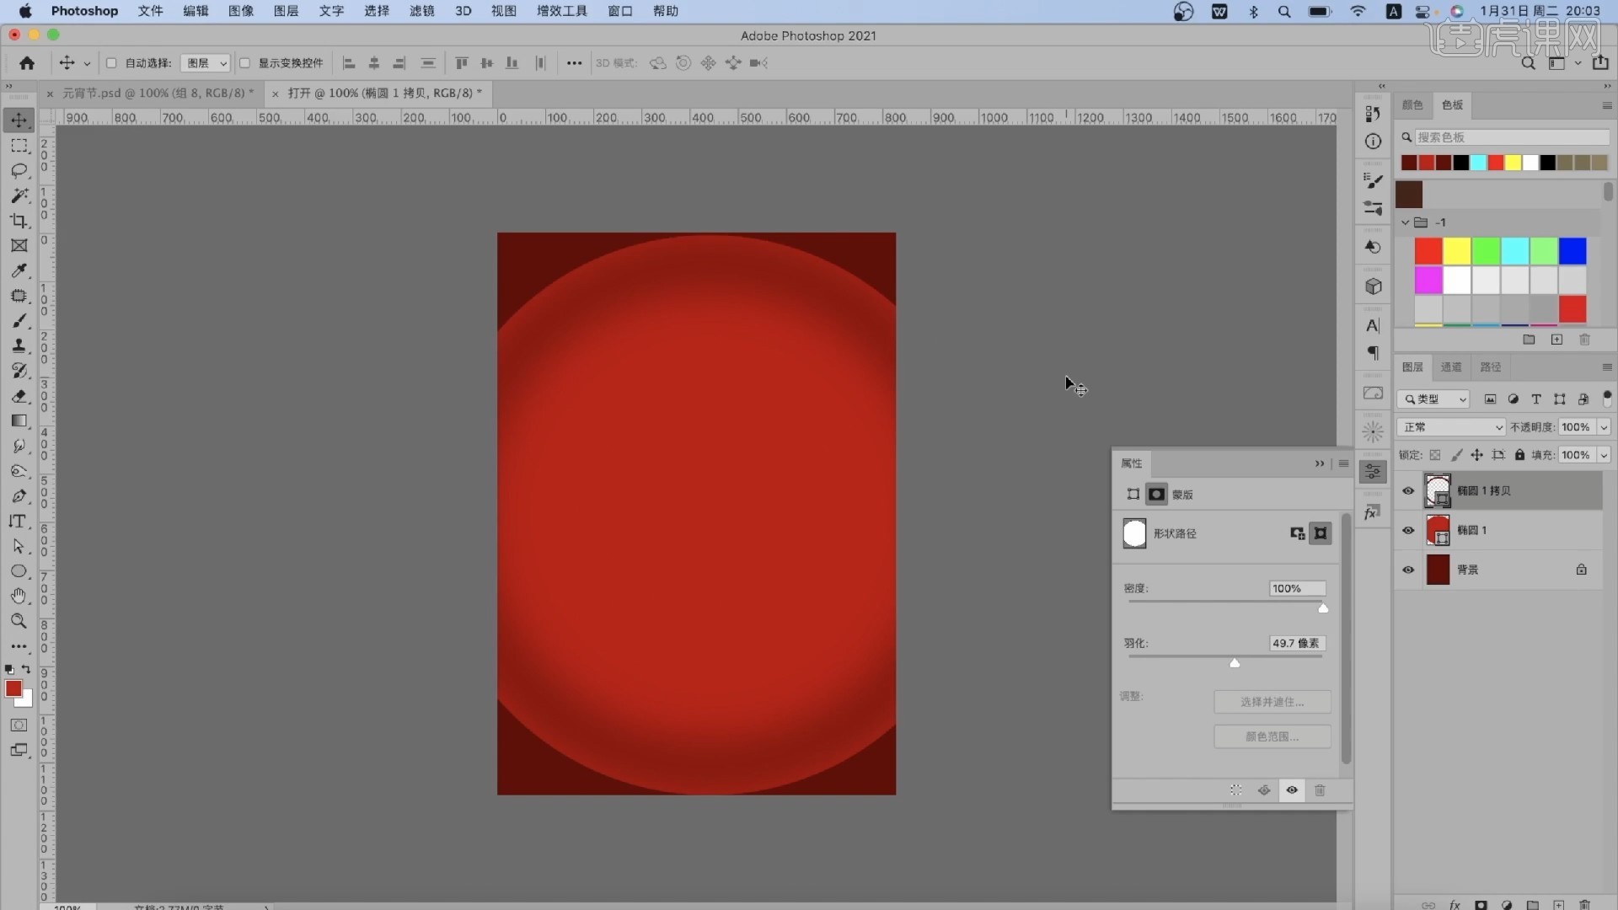Select the Gradient tool
Screen dimensions: 1618x910
[19, 420]
